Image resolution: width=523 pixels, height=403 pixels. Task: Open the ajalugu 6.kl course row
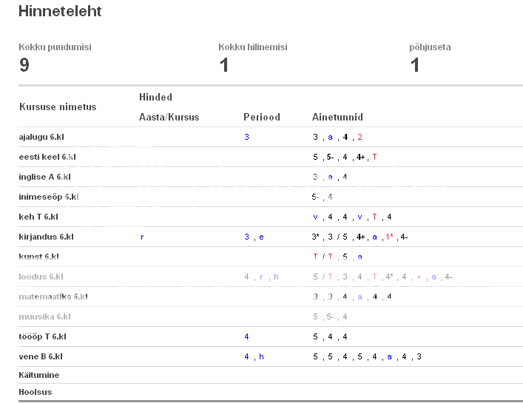pos(41,137)
